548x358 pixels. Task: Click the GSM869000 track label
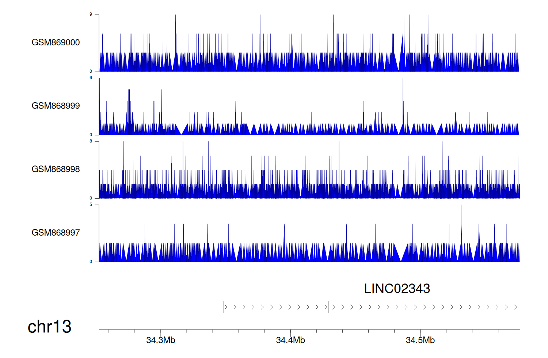[x=56, y=42]
